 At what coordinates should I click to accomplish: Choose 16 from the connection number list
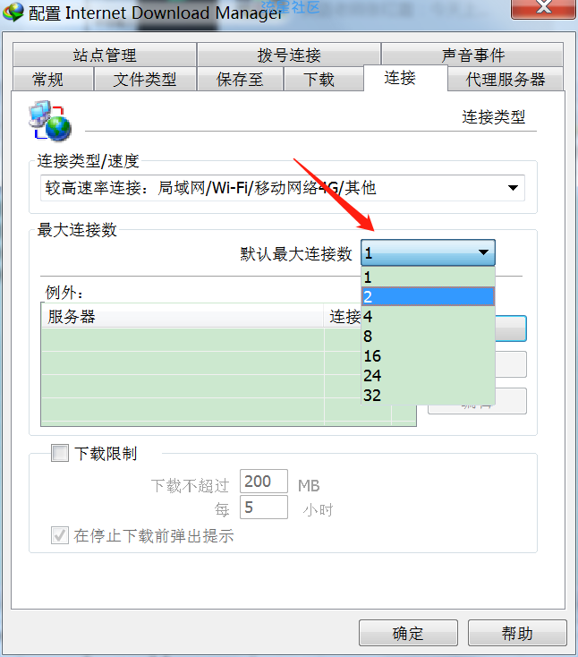point(428,355)
